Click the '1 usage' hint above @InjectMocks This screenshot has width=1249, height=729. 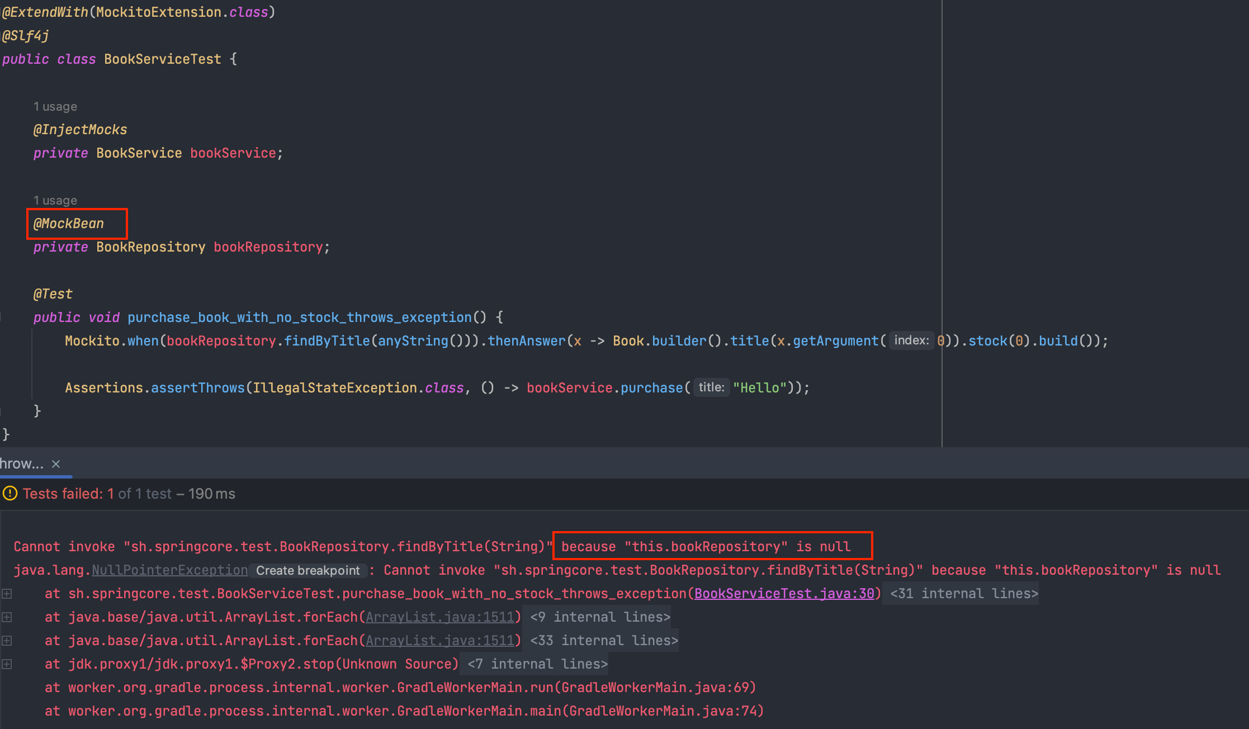(55, 106)
